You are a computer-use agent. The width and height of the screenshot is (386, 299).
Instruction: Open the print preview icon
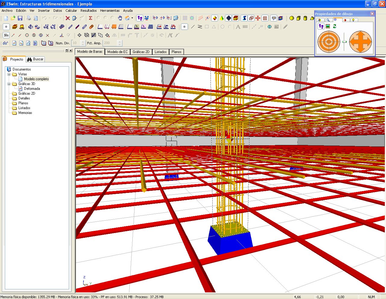click(36, 18)
